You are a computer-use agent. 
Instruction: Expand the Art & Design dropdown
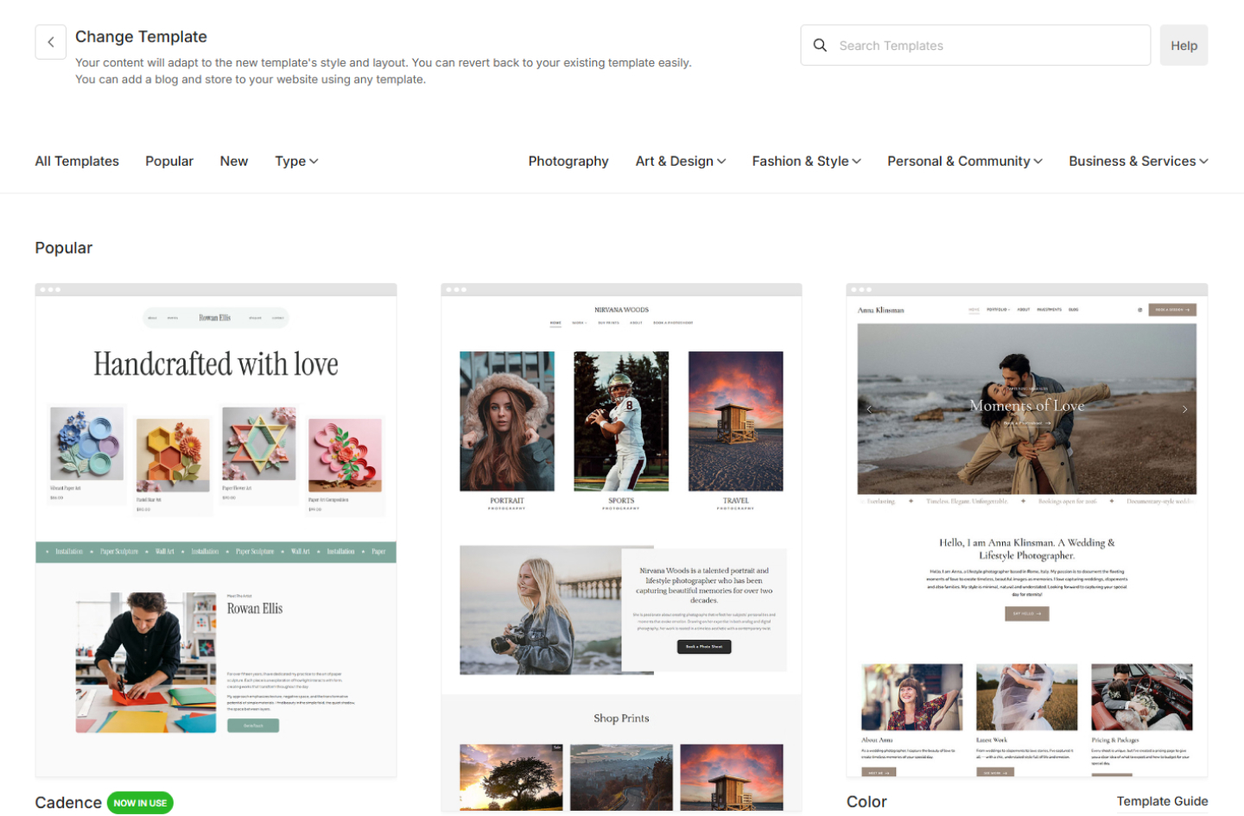point(681,161)
